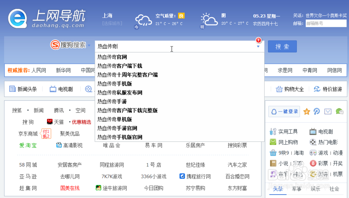
Task: Open the 海淘 link
Action: [299, 153]
